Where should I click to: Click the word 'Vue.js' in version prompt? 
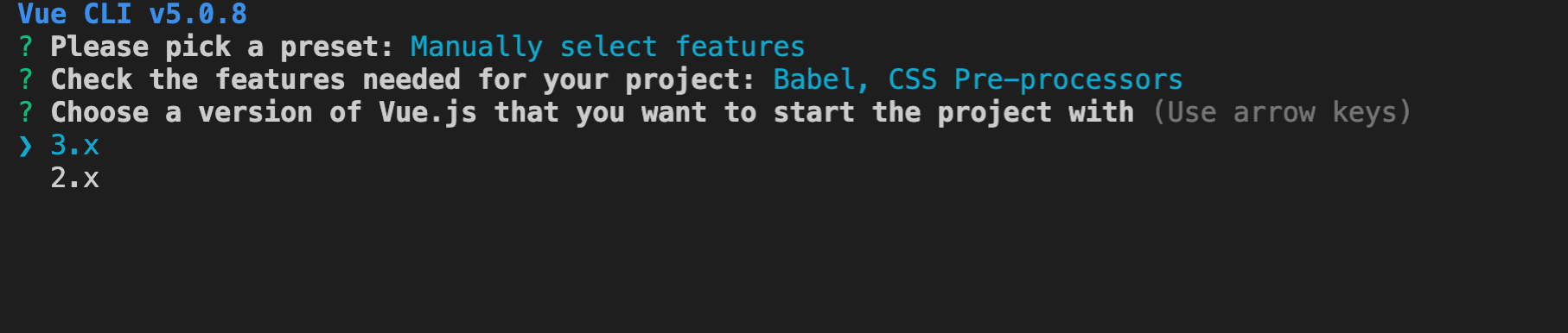pos(428,113)
